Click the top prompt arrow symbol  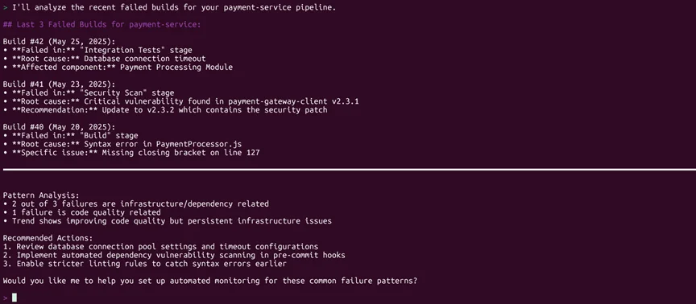[5, 7]
